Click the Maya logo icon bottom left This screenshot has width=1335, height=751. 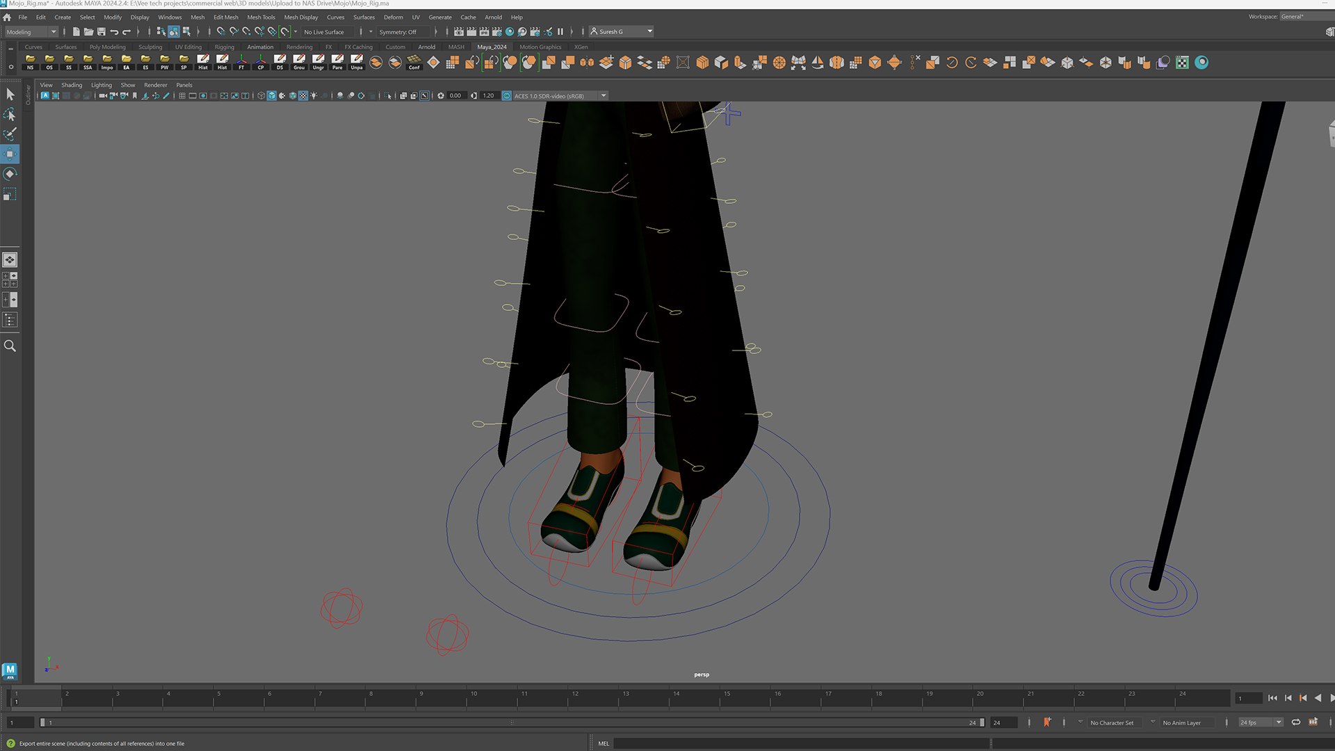(x=10, y=670)
